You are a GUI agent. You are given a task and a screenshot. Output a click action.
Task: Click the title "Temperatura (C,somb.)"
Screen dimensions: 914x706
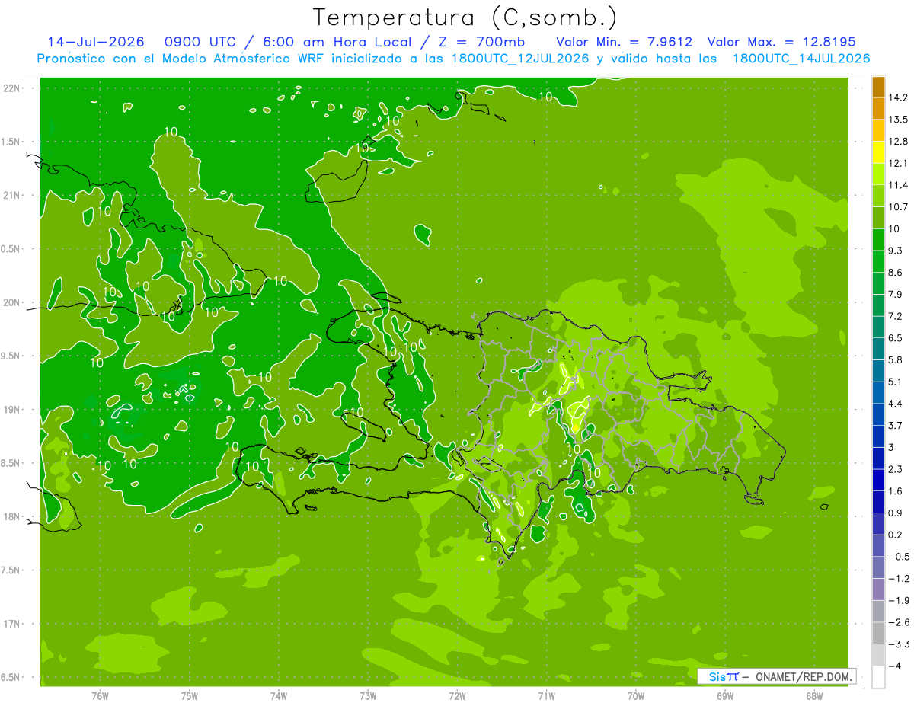465,17
